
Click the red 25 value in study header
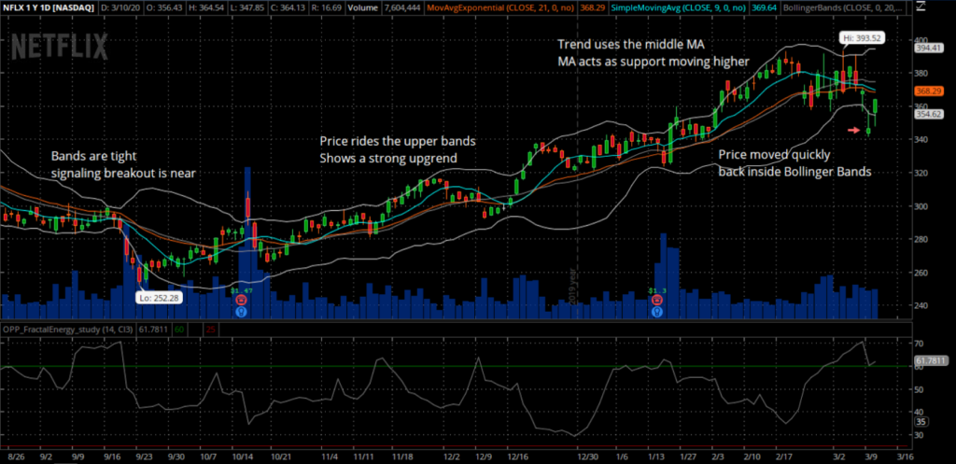click(x=210, y=330)
